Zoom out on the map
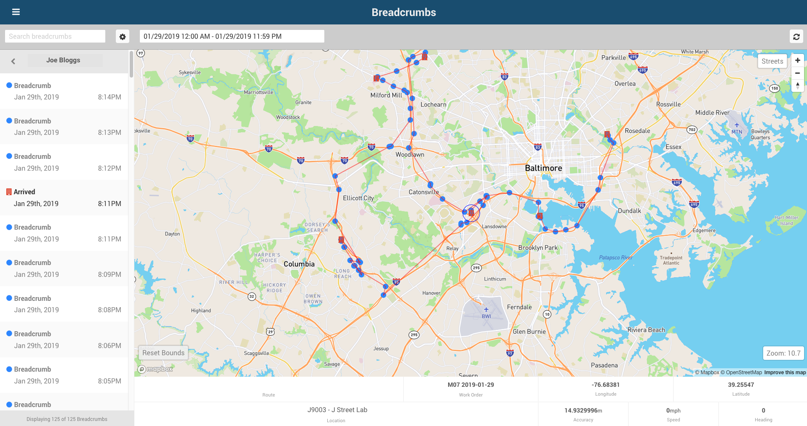Image resolution: width=807 pixels, height=426 pixels. (x=797, y=73)
